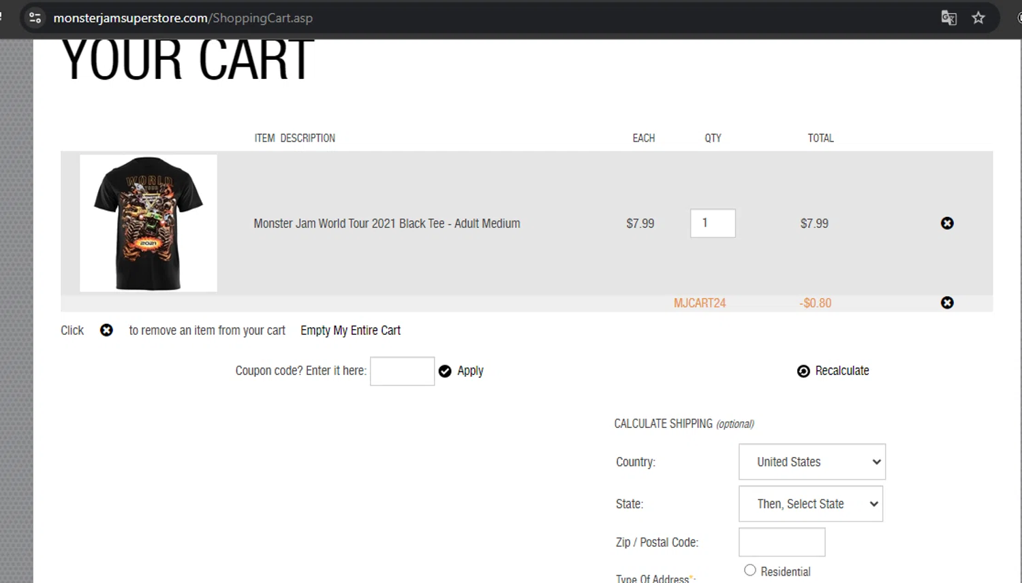Screen dimensions: 1022x583
Task: Click the remove-icon example in the instructions line
Action: coord(106,330)
